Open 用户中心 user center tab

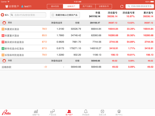(119, 112)
